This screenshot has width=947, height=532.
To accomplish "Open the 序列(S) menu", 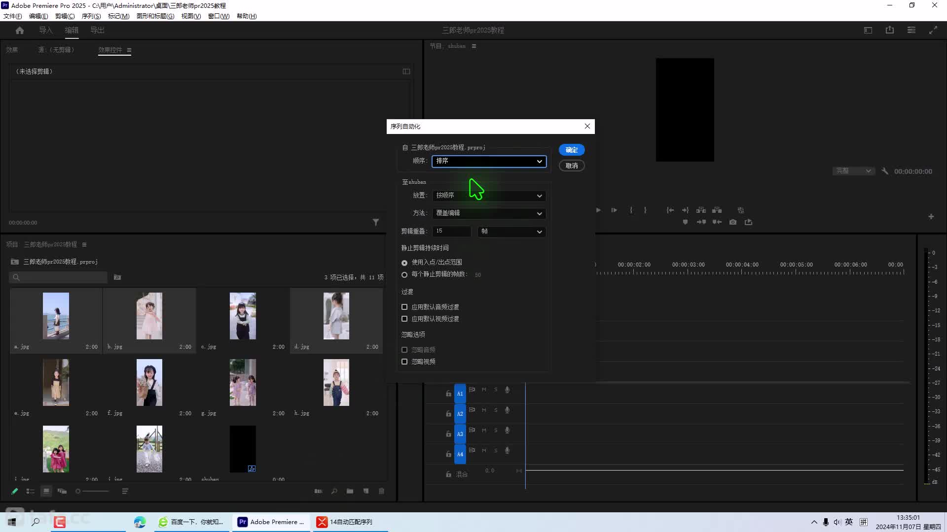I will (x=91, y=16).
